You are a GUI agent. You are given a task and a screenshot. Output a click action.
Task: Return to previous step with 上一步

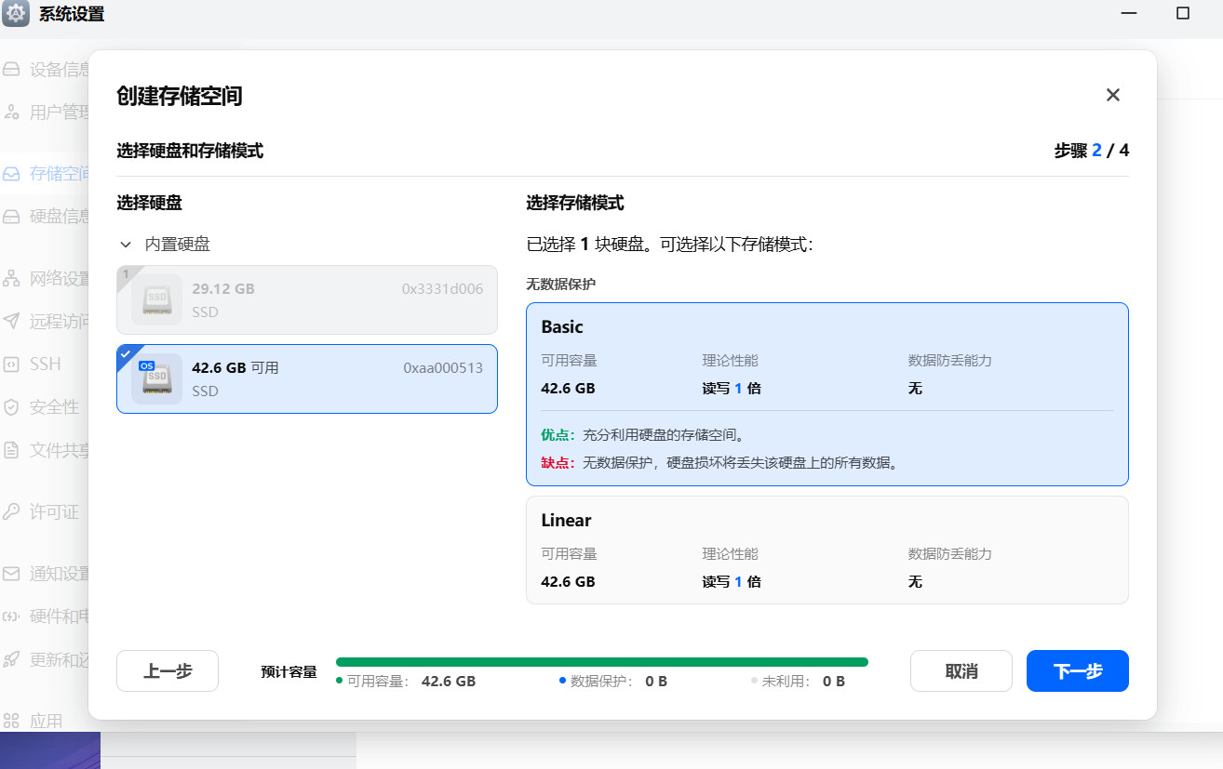tap(168, 671)
